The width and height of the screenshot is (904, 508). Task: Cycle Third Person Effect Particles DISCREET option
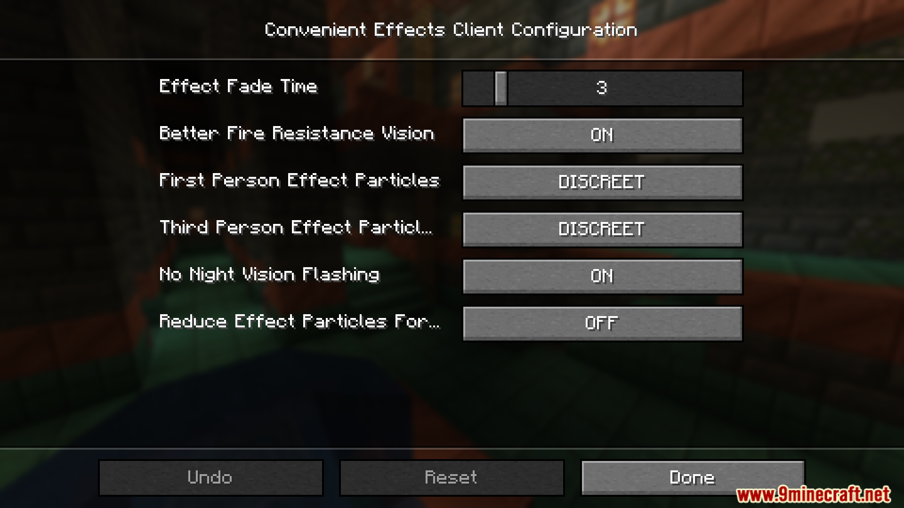[x=602, y=229]
